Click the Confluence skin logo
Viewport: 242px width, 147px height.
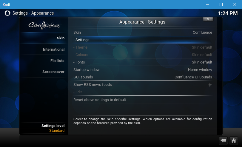(x=44, y=25)
